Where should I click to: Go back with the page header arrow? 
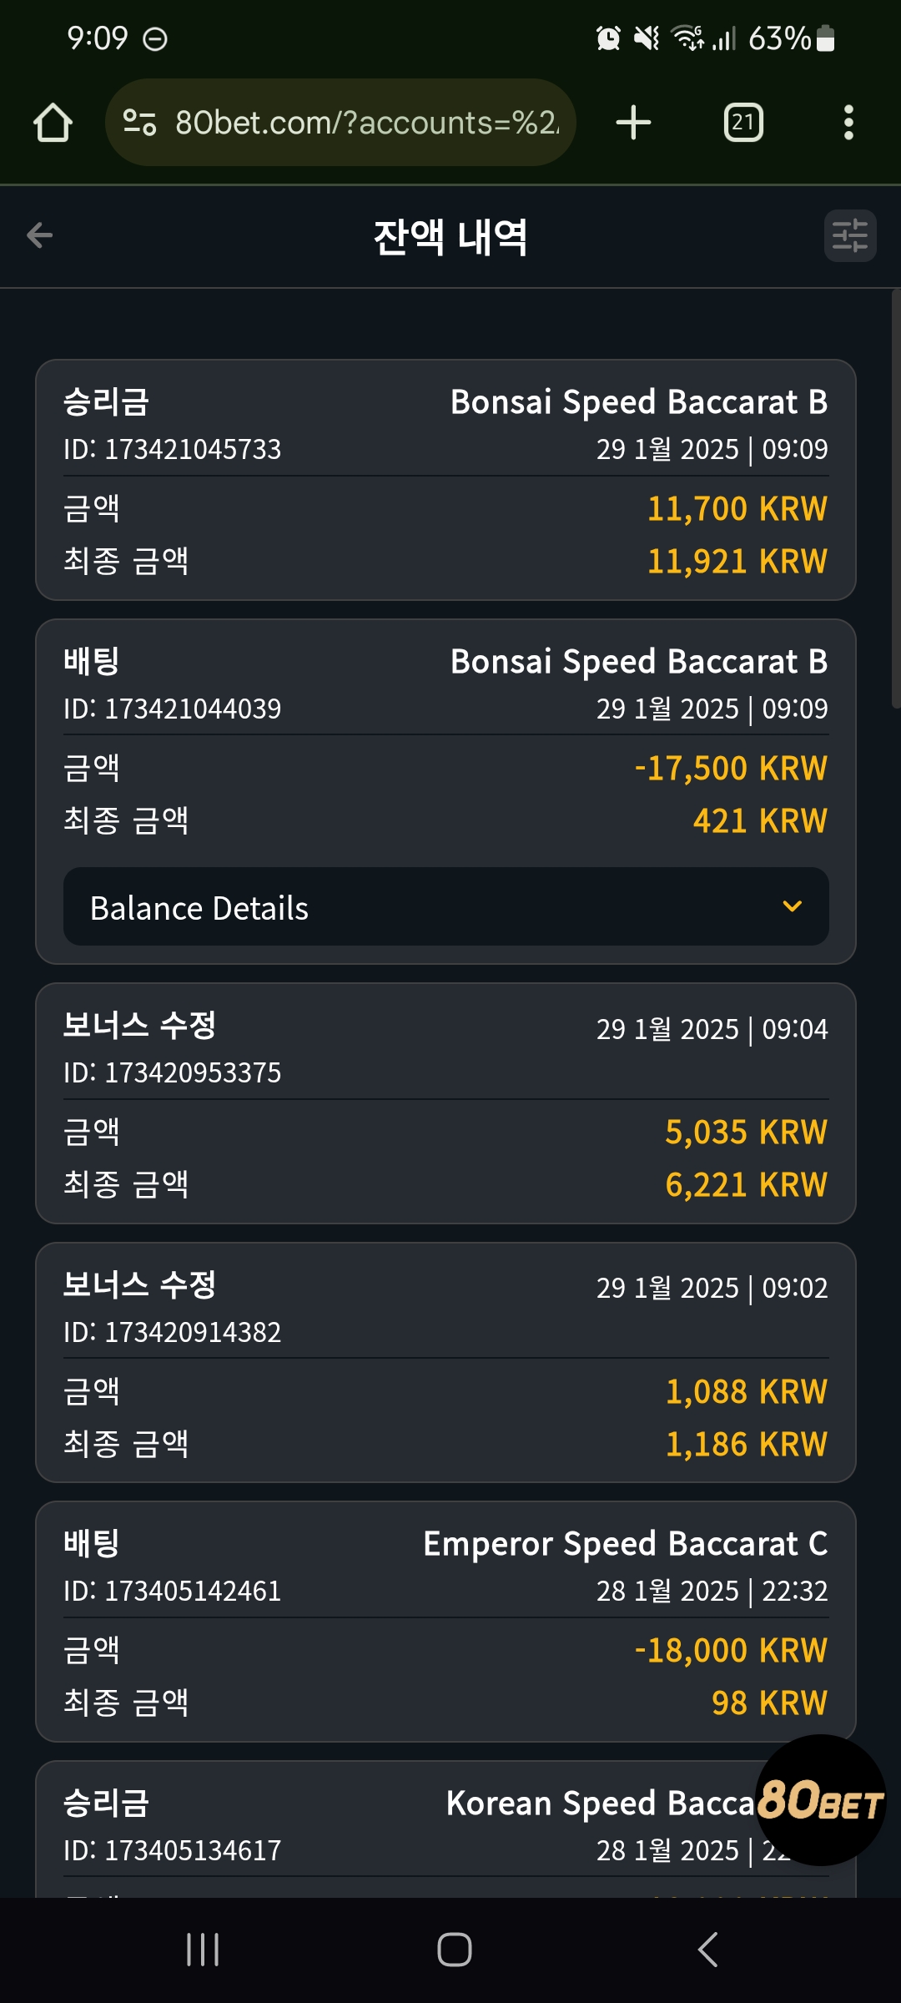(x=40, y=235)
